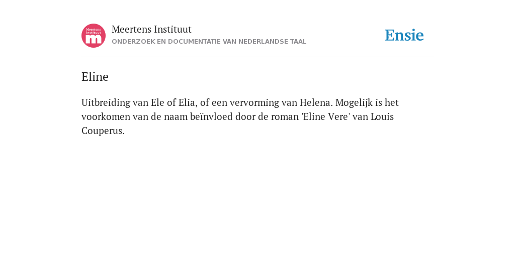
Task: Click the 'Onderzoek en documentatie van Nederlandse taal' subtitle
Action: click(209, 42)
